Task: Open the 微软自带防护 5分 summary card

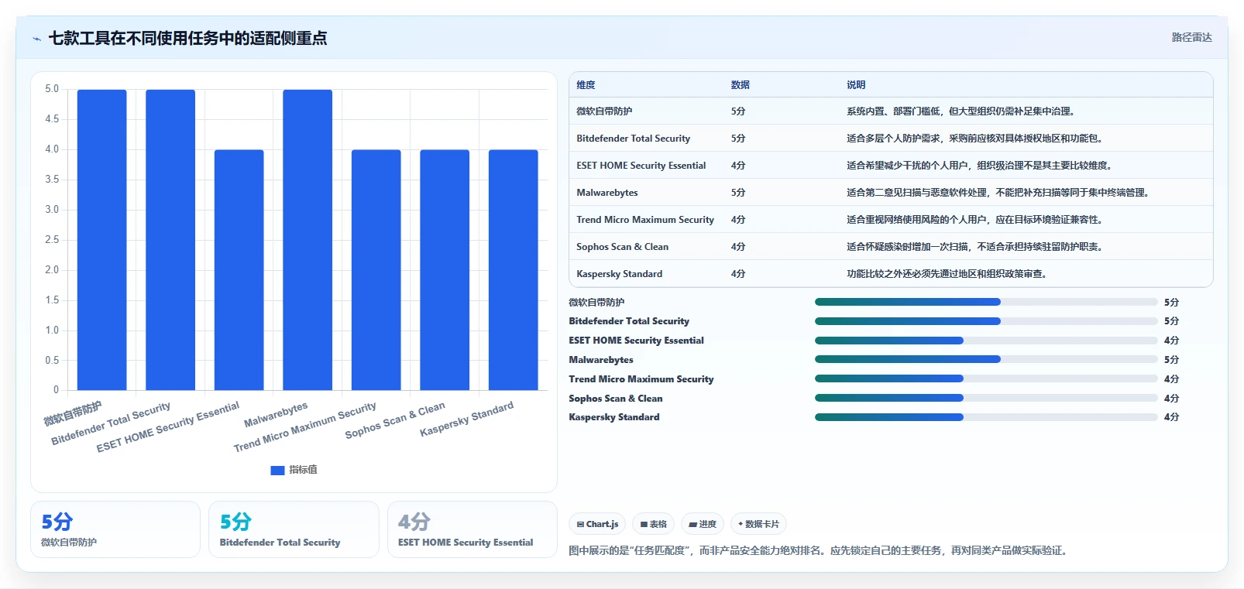Action: (x=115, y=529)
